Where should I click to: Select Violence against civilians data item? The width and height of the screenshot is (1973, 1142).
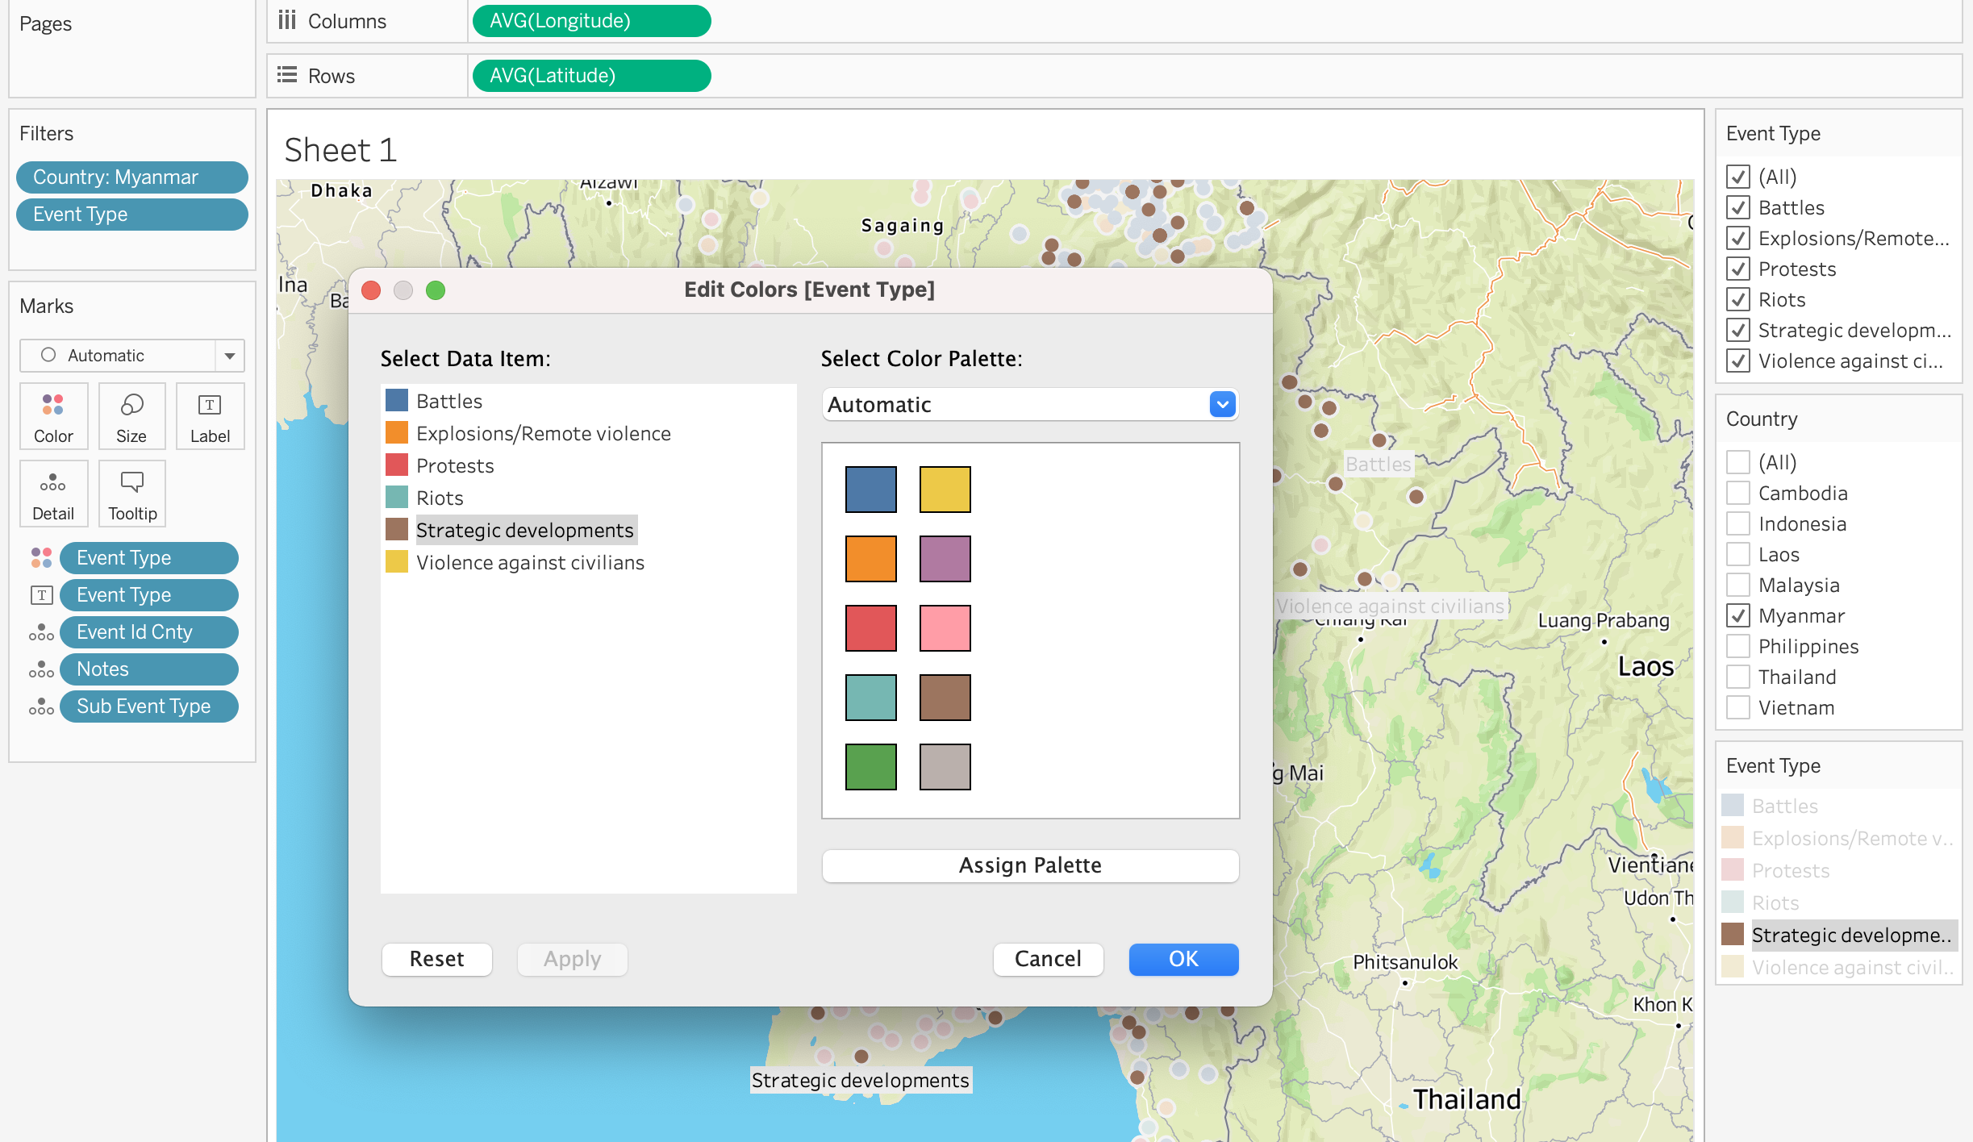pyautogui.click(x=530, y=563)
